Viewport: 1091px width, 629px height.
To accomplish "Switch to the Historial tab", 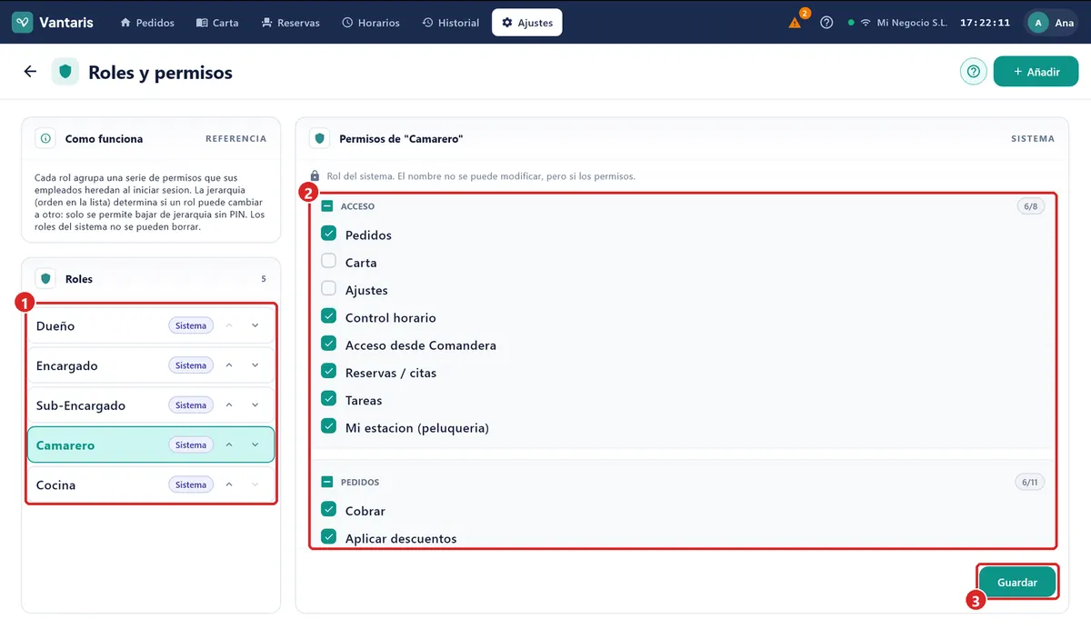I will (x=451, y=23).
